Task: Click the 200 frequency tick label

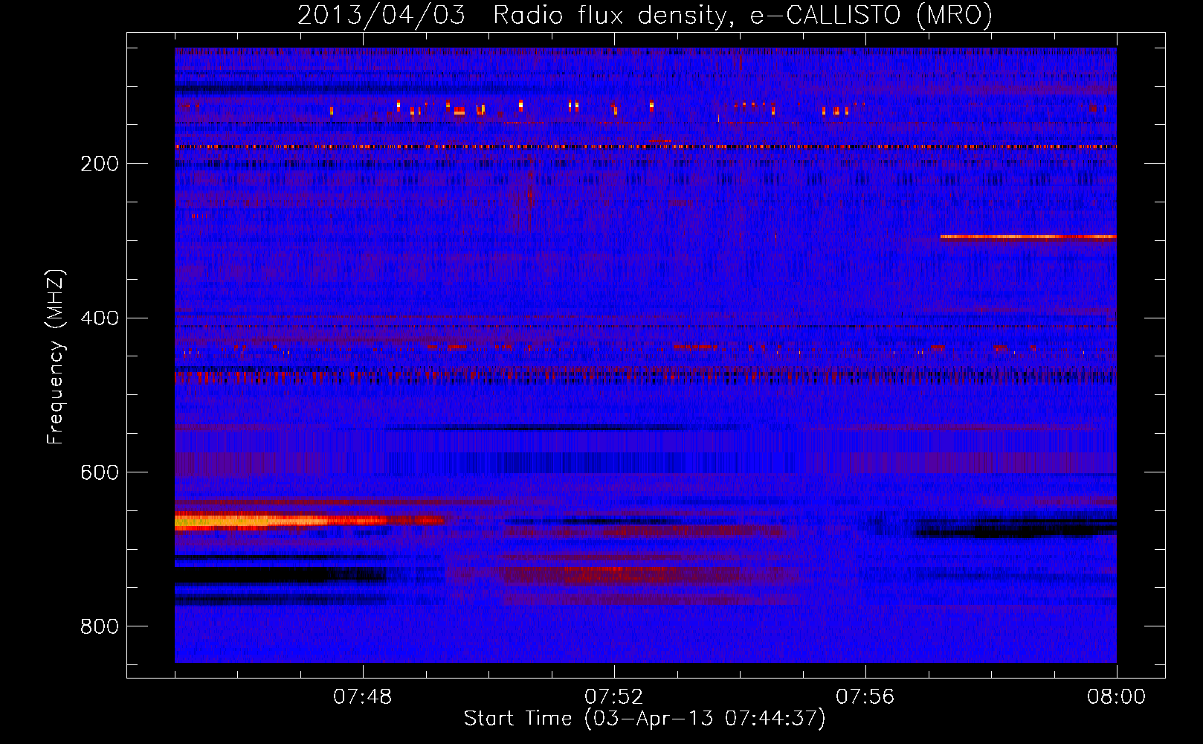Action: (100, 164)
